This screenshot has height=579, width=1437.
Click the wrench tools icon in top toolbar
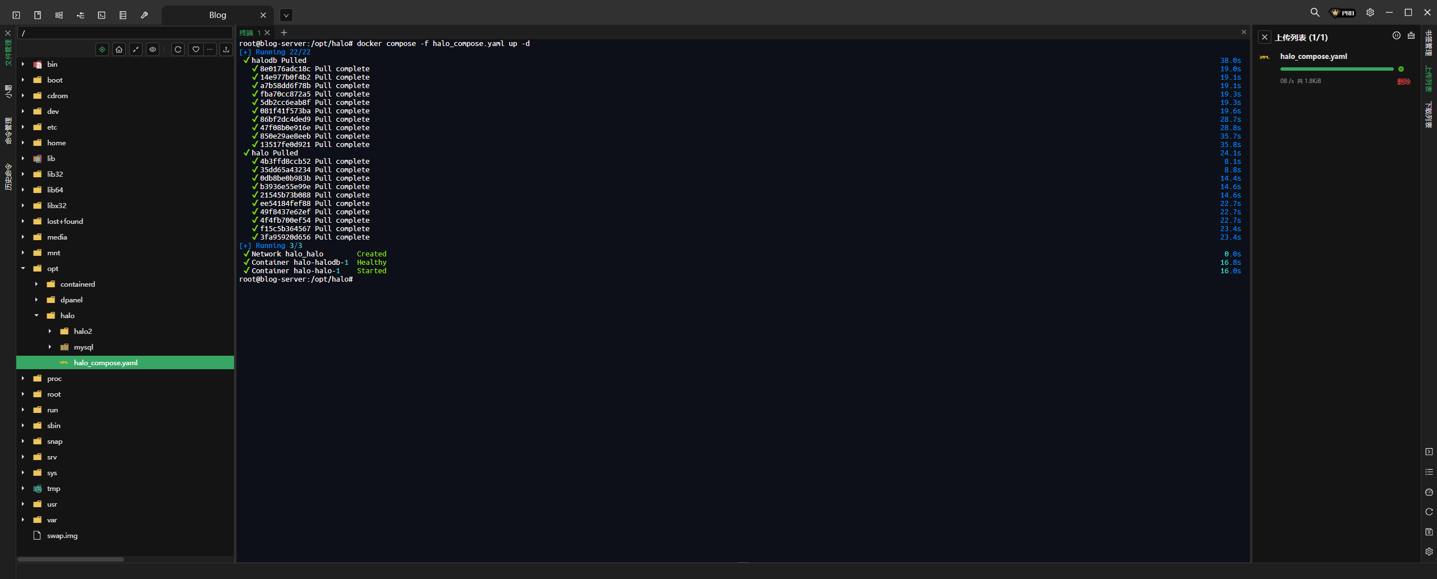[144, 15]
